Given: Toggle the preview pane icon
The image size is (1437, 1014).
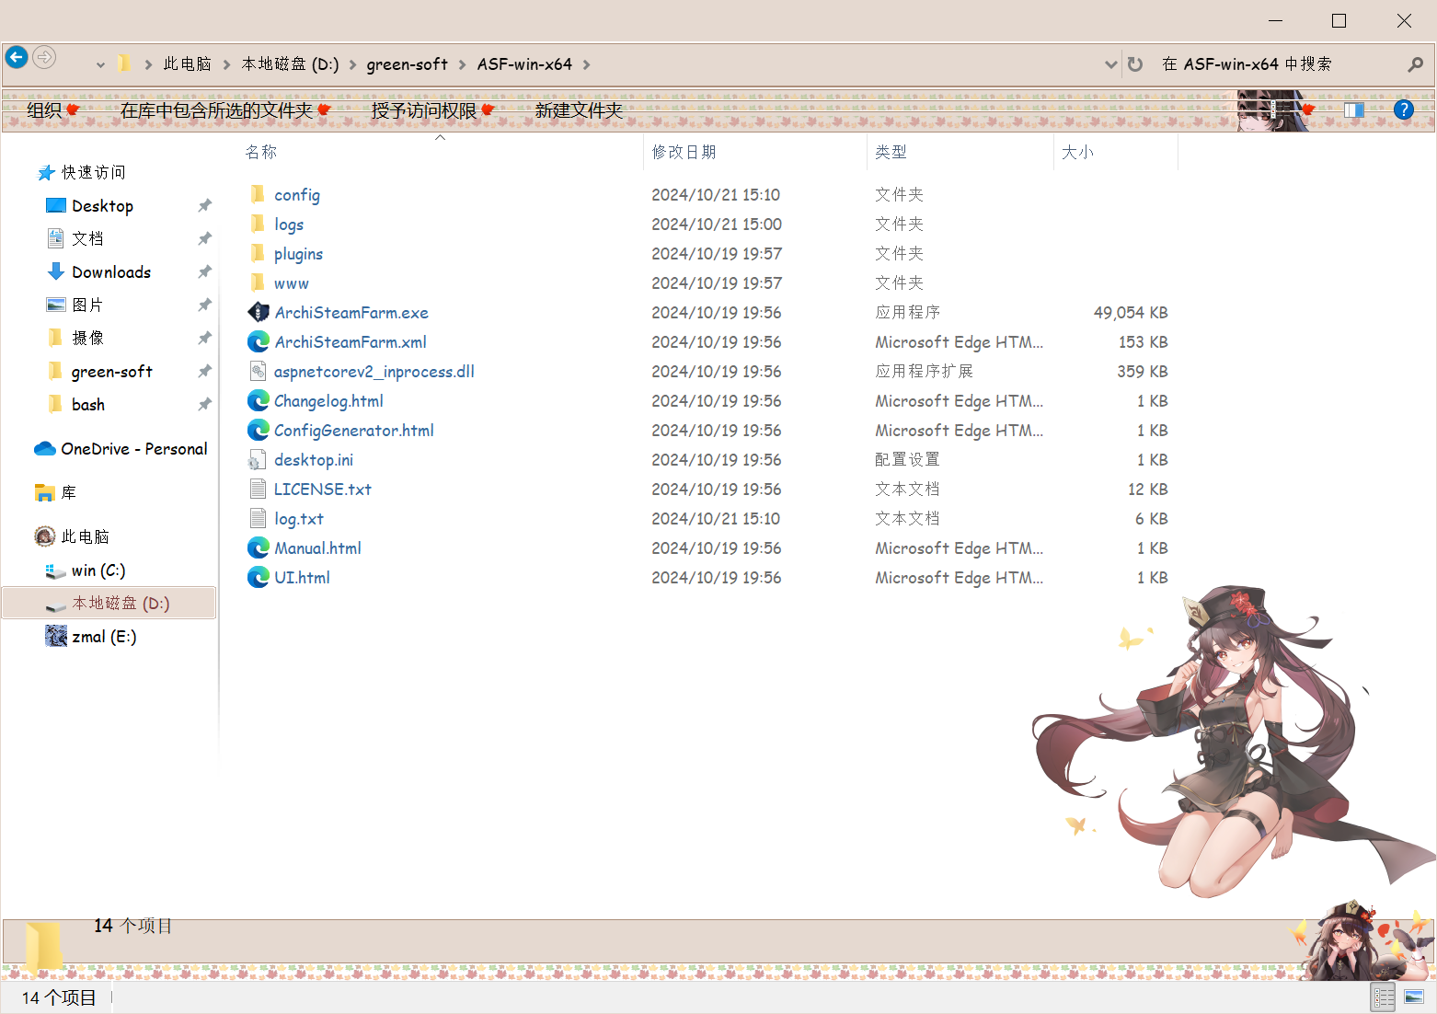Looking at the screenshot, I should pyautogui.click(x=1353, y=110).
